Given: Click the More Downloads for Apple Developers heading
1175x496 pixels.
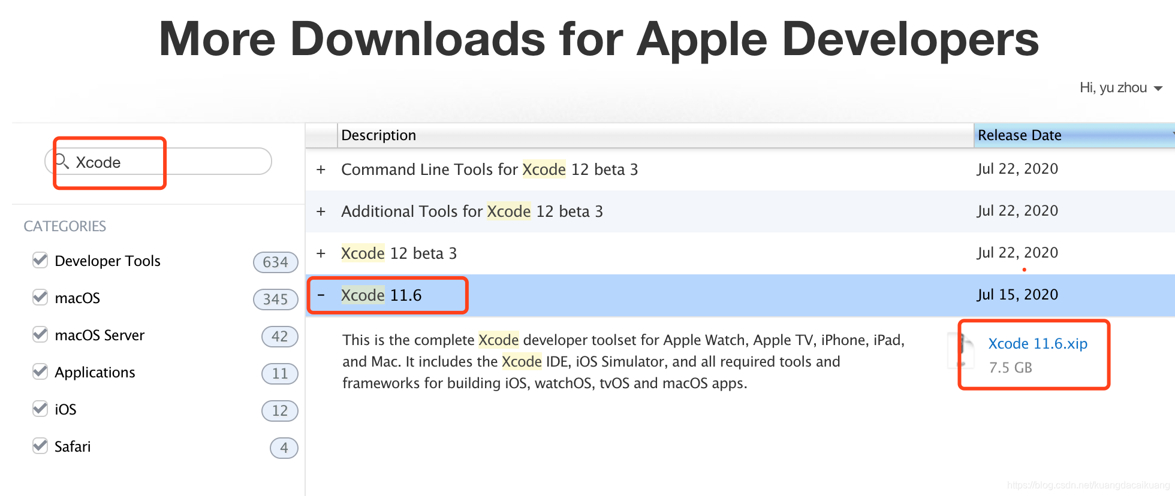Looking at the screenshot, I should tap(599, 40).
